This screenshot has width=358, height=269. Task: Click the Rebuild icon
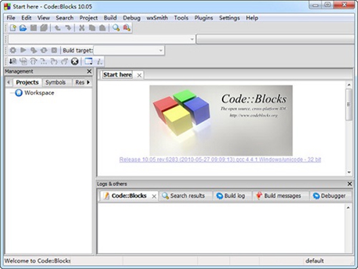[44, 50]
